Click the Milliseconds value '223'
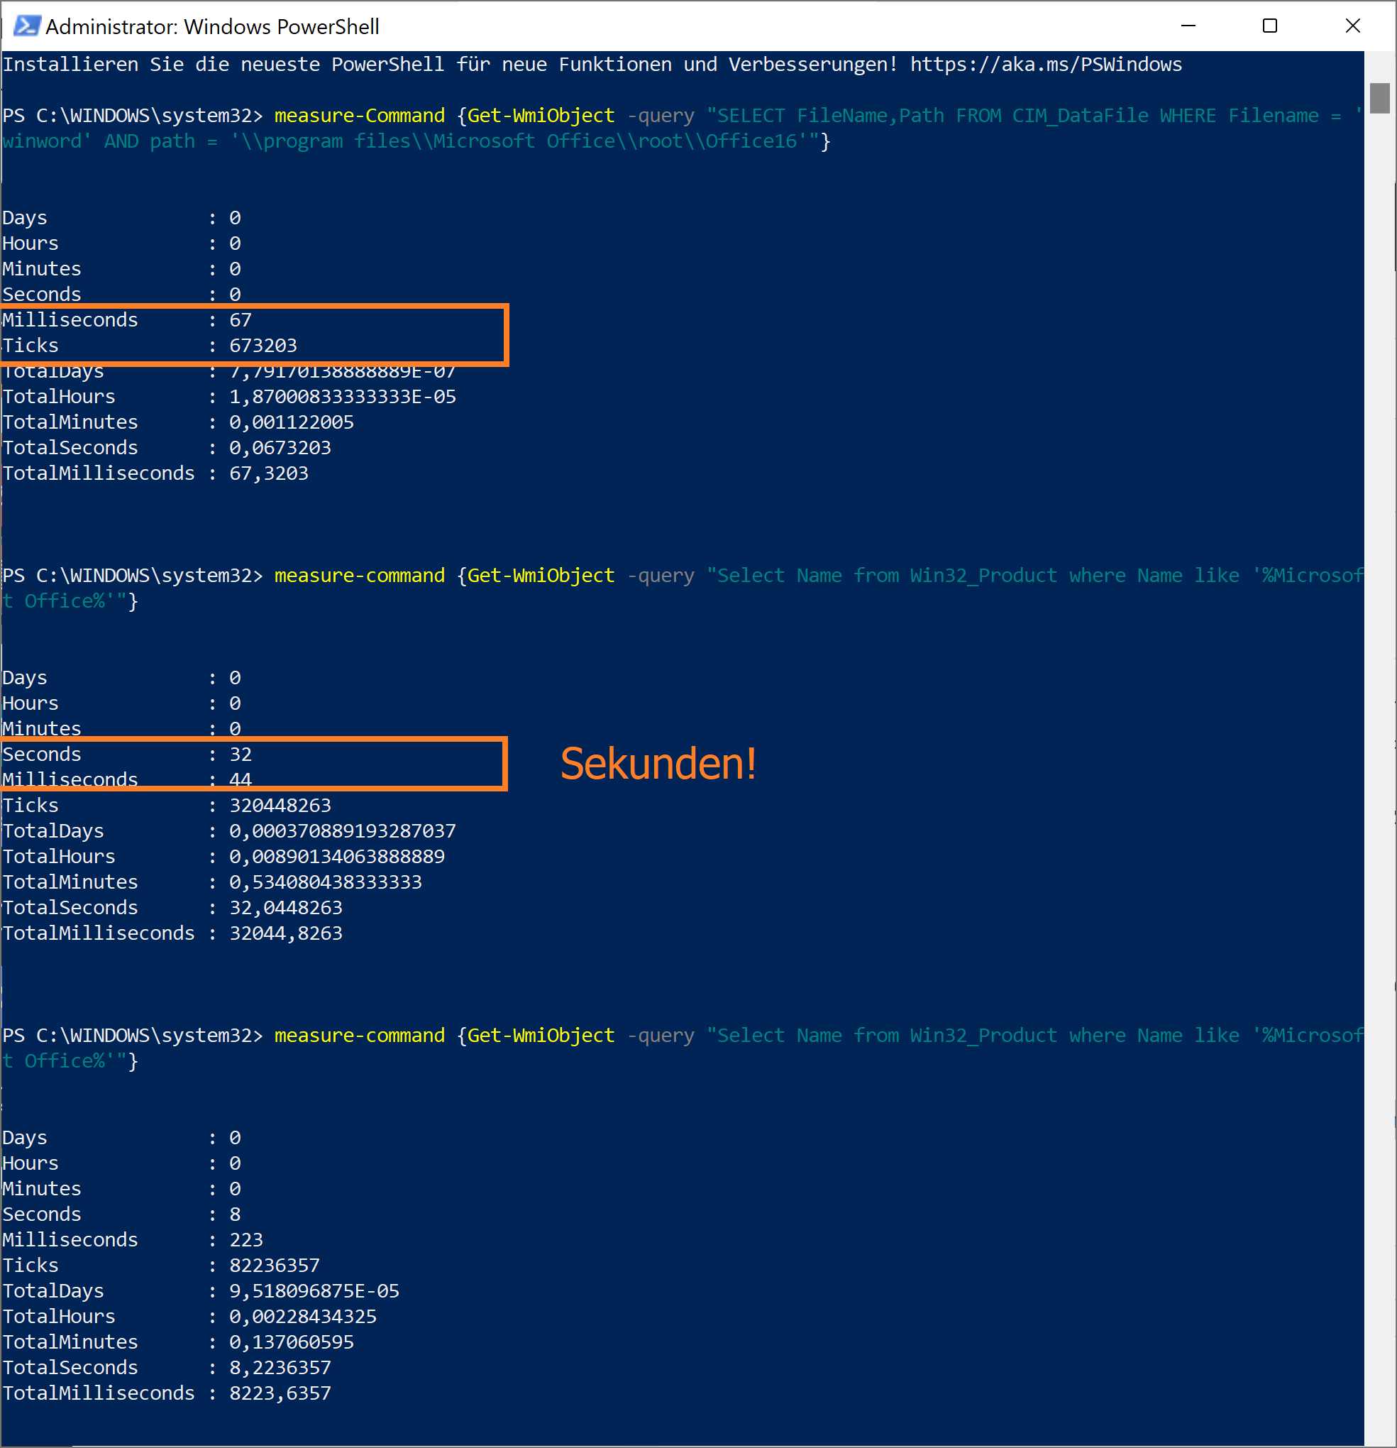 point(246,1239)
